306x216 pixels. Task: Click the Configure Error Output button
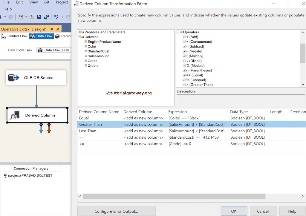click(116, 211)
